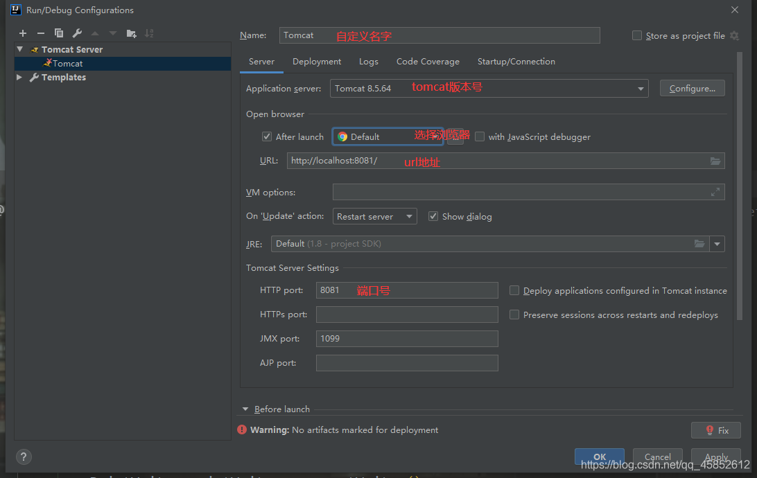757x478 pixels.
Task: Collapse the Tomcat Server tree node
Action: click(20, 49)
